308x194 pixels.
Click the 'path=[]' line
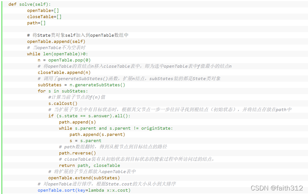[x=36, y=23]
